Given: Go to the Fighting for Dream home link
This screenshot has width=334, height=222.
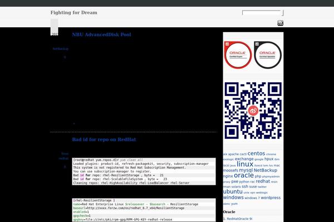Looking at the screenshot, I should click(x=73, y=13).
